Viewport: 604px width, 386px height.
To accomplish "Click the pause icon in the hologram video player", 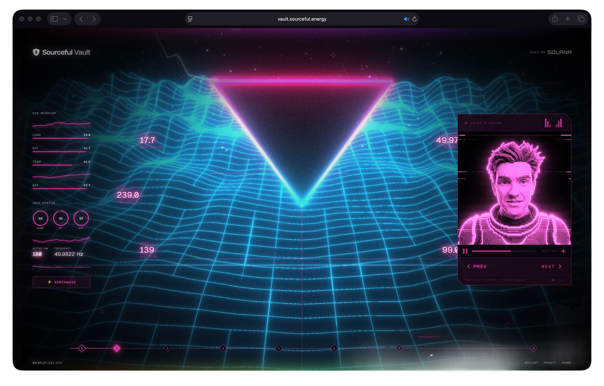I will tap(465, 251).
